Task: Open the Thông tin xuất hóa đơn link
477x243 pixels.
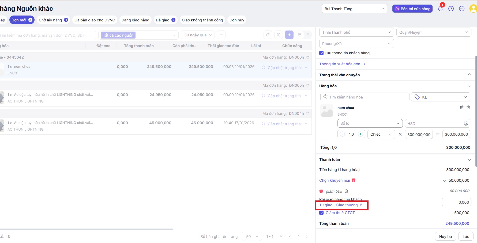Action: click(342, 64)
